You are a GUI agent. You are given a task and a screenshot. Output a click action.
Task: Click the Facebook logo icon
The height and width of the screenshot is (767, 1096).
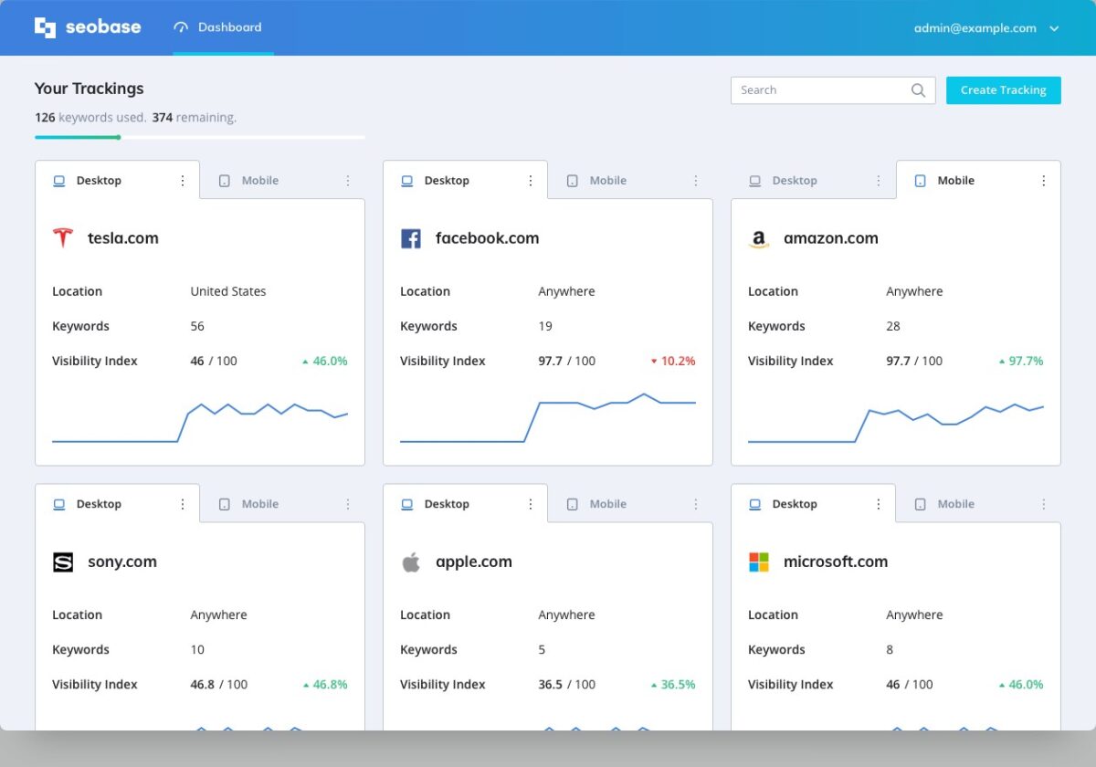point(411,239)
